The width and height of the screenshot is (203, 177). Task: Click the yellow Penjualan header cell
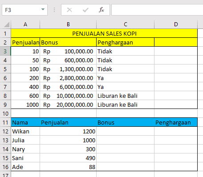point(25,42)
